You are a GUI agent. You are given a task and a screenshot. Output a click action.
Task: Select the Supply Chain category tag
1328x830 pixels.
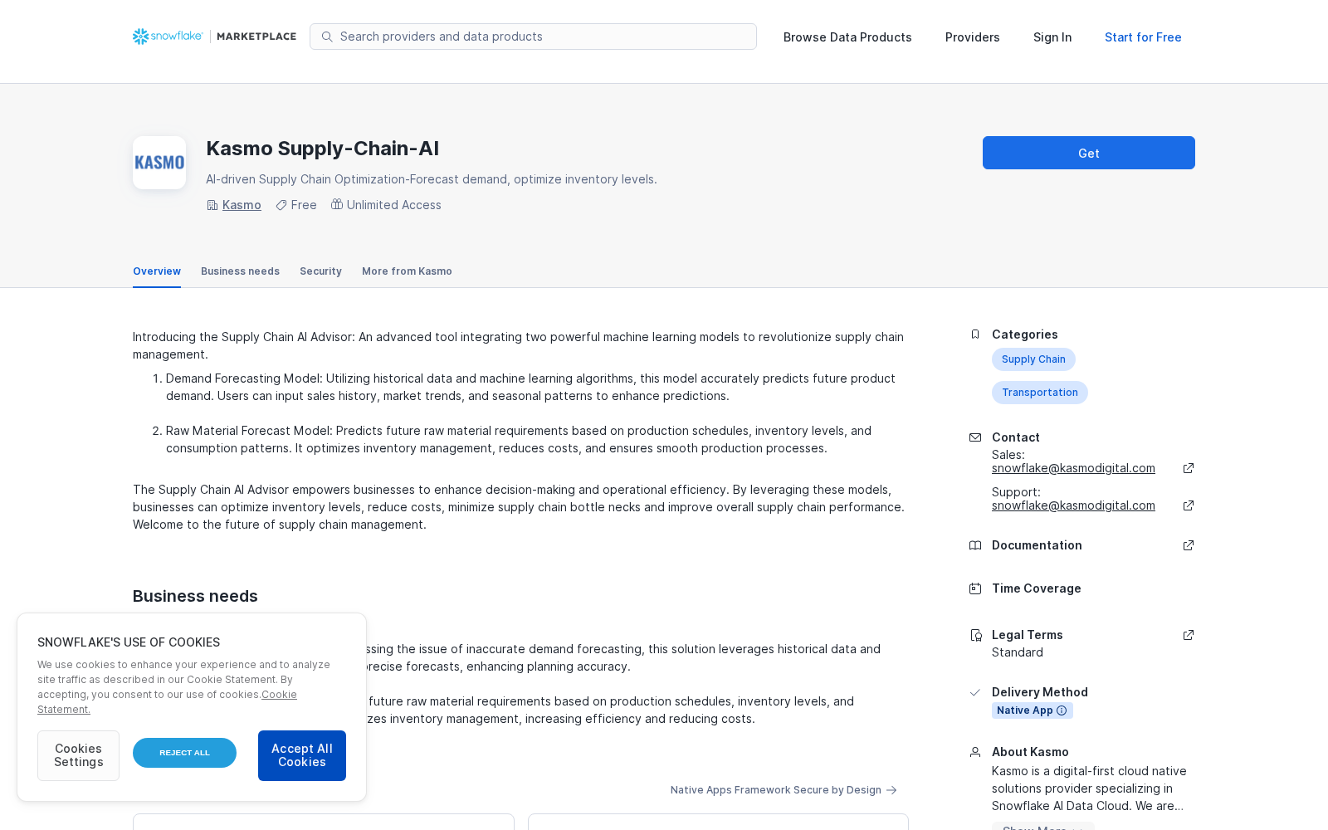[x=1033, y=359]
